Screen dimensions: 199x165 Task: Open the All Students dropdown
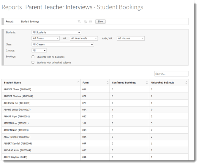point(56,32)
